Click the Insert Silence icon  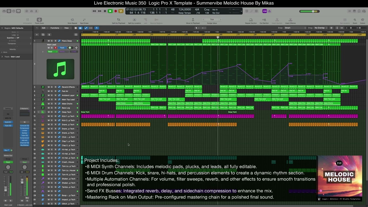click(x=290, y=20)
